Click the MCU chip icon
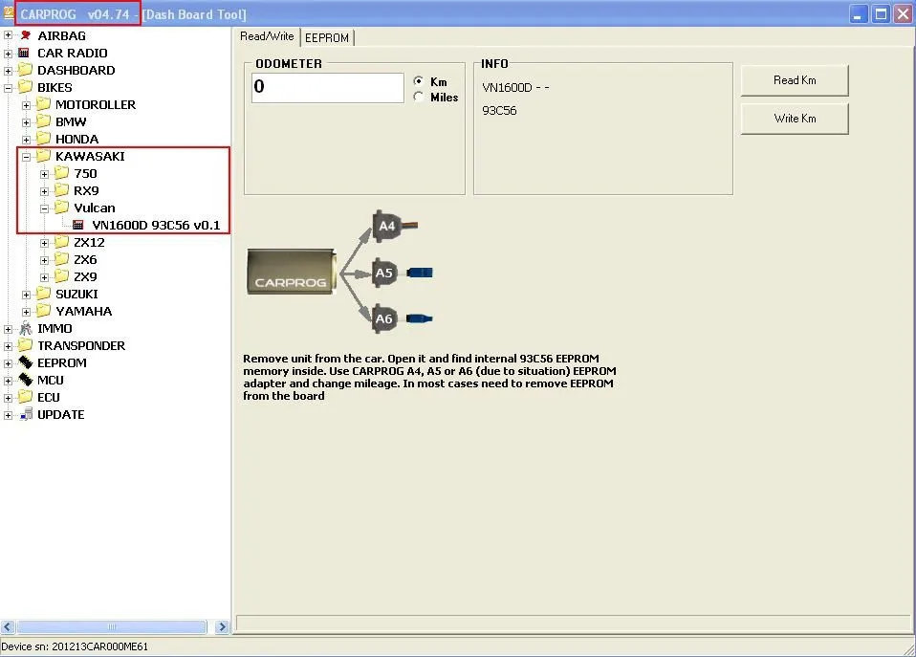Image resolution: width=916 pixels, height=657 pixels. tap(25, 380)
